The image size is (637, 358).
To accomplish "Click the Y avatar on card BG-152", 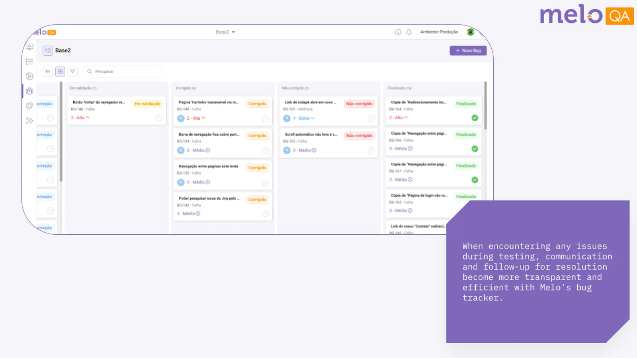I will pos(287,118).
